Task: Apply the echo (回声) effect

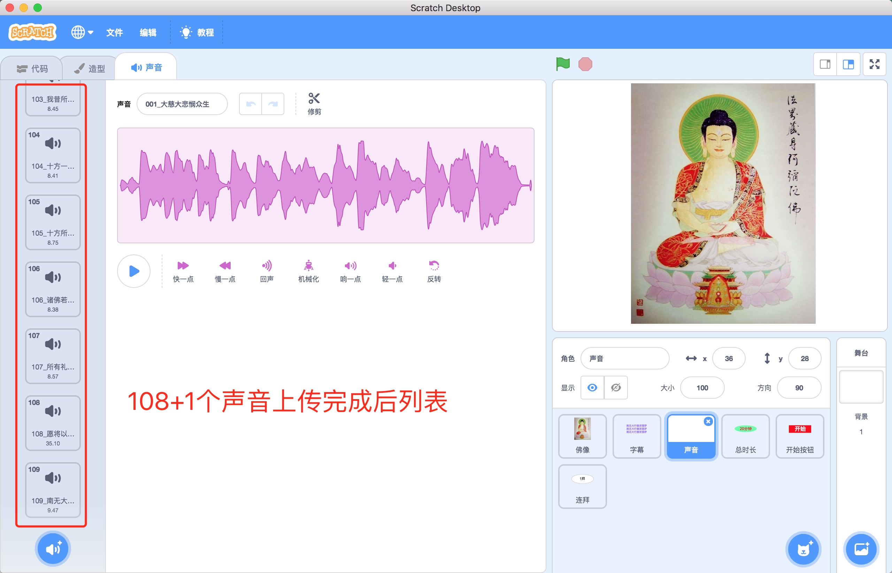Action: [267, 272]
